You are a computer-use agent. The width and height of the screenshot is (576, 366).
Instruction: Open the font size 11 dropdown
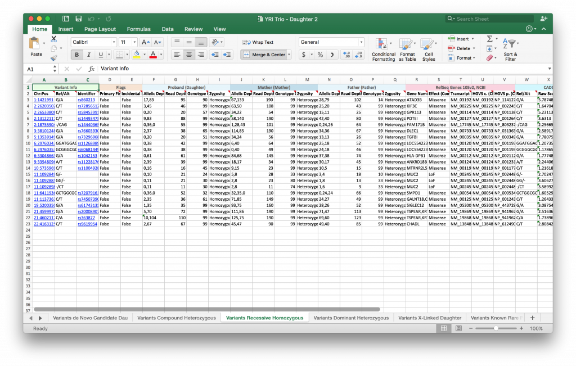pyautogui.click(x=134, y=42)
